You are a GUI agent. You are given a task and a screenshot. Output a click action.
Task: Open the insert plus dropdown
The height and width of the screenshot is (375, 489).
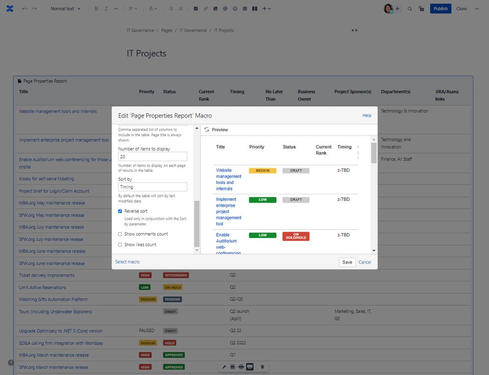tap(266, 9)
